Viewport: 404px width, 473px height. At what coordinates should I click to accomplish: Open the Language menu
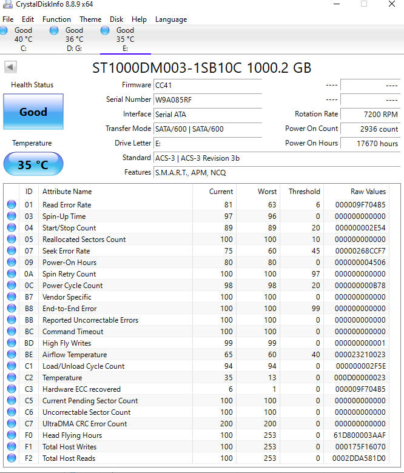(171, 19)
